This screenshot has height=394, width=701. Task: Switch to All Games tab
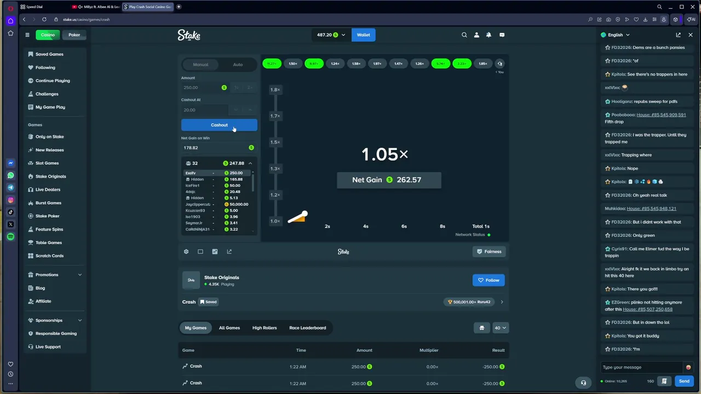(x=229, y=328)
